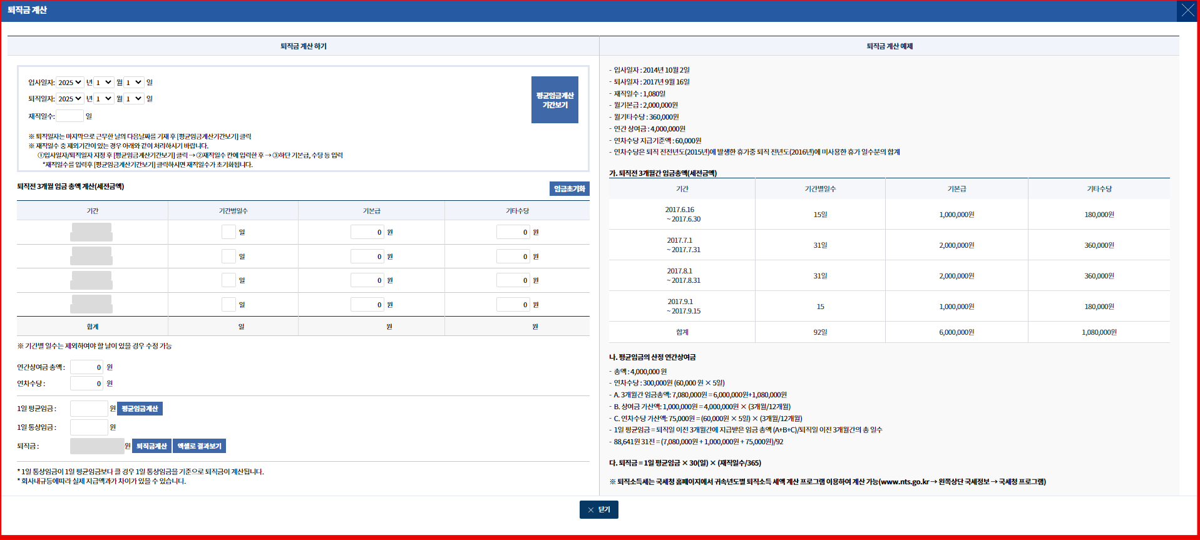
Task: Click the '1,080,000원' total 기타수당 cell
Action: point(1099,332)
